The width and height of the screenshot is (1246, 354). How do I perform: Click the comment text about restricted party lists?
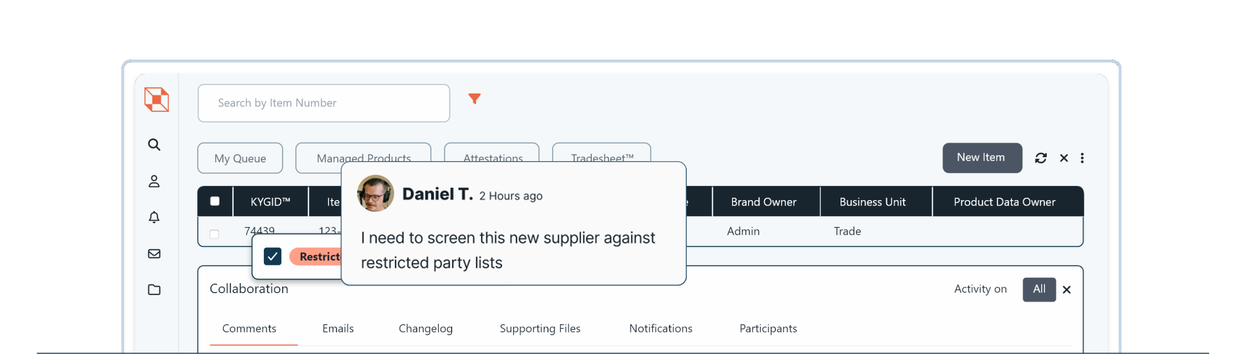click(x=508, y=250)
